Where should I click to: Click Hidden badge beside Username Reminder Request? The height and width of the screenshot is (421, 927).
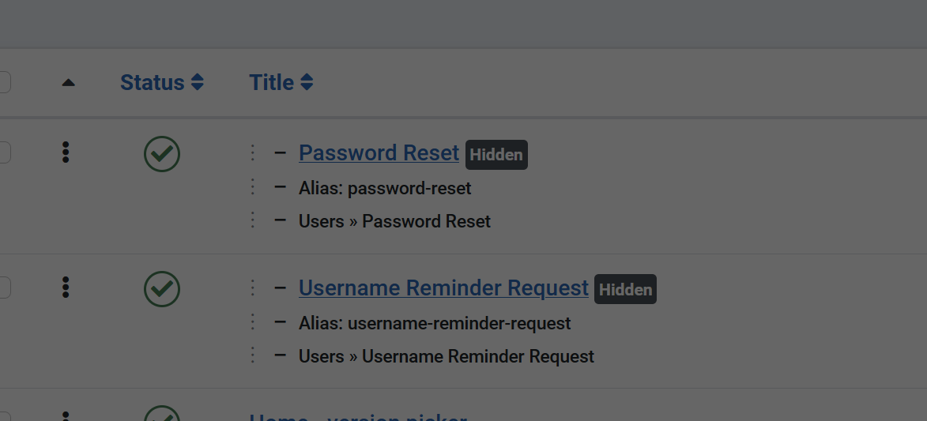pyautogui.click(x=625, y=290)
